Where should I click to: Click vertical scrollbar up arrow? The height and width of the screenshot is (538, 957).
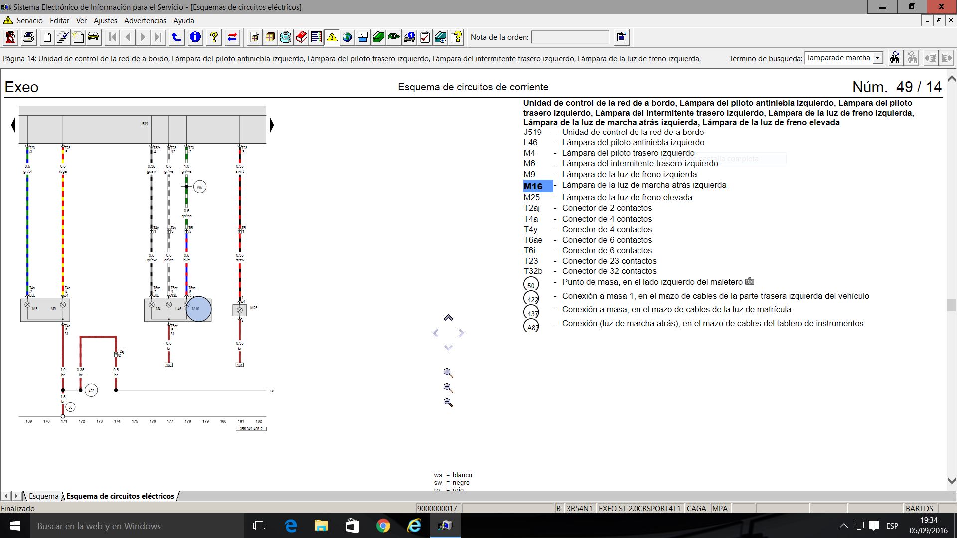951,79
